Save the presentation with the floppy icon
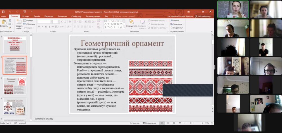282x133 pixels. pyautogui.click(x=3, y=12)
